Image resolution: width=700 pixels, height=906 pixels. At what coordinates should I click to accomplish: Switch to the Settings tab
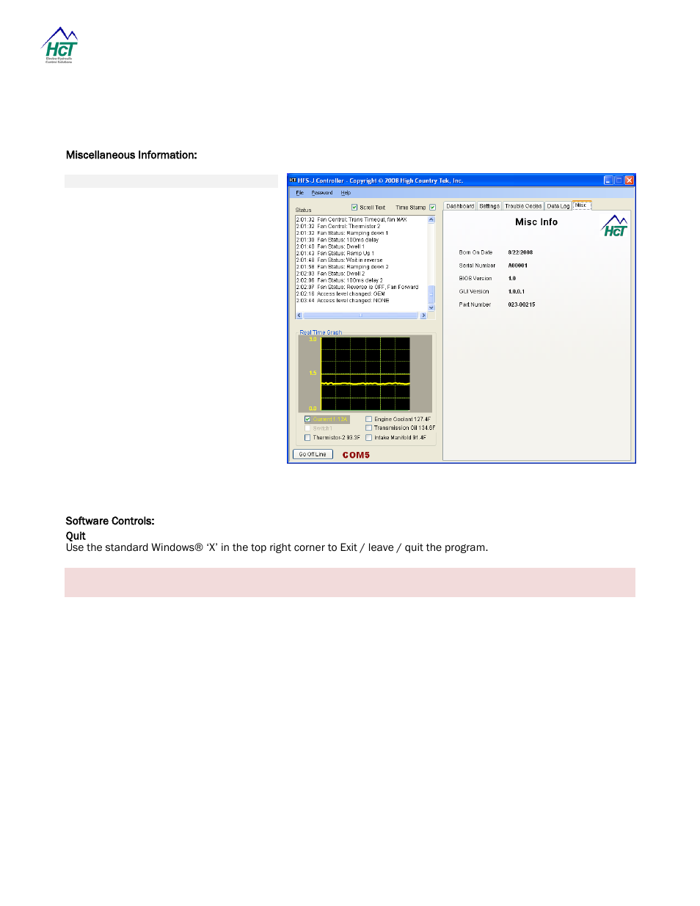point(489,206)
